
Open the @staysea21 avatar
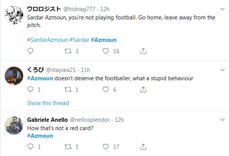[14, 76]
